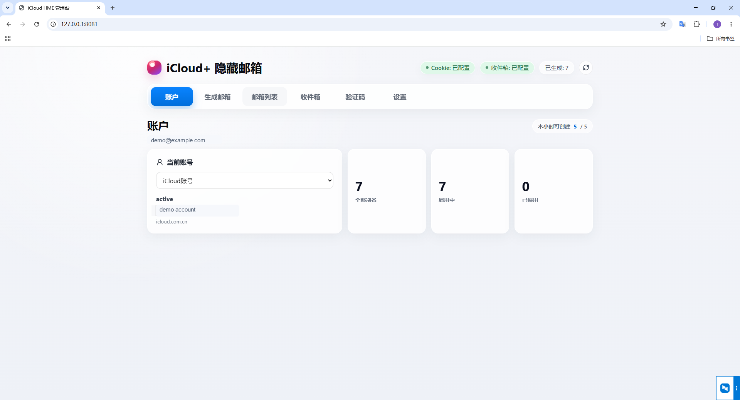Open the Chrome profile avatar

pos(717,24)
